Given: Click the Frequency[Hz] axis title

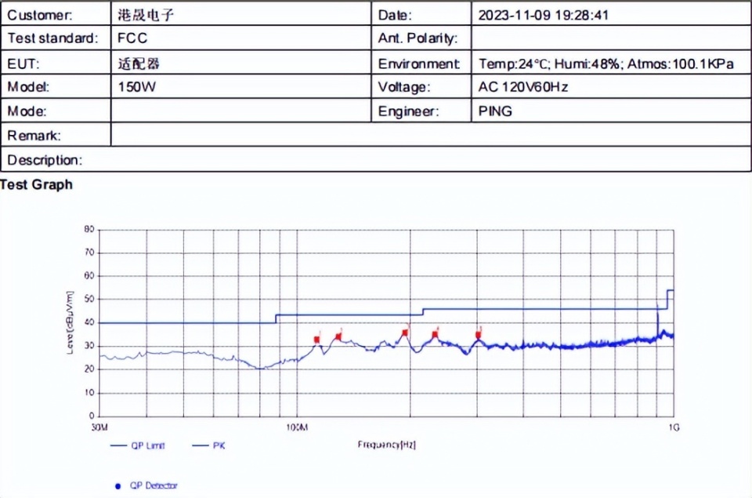Looking at the screenshot, I should [x=386, y=445].
